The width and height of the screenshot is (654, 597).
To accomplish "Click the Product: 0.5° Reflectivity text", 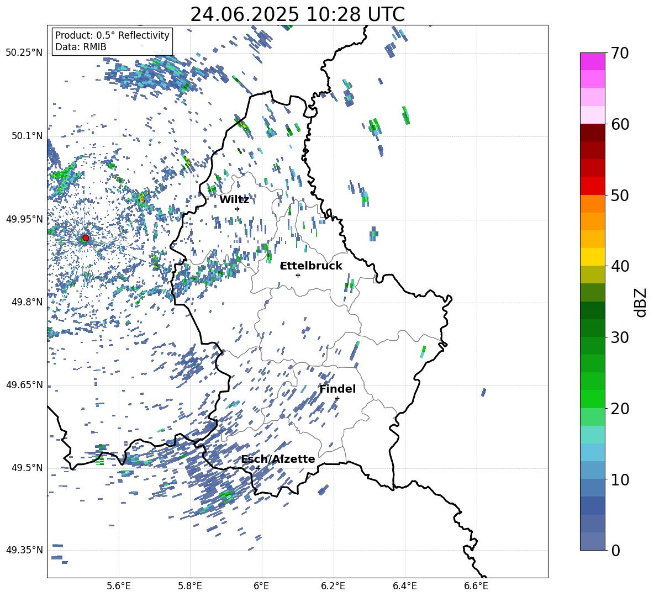I will click(x=112, y=35).
